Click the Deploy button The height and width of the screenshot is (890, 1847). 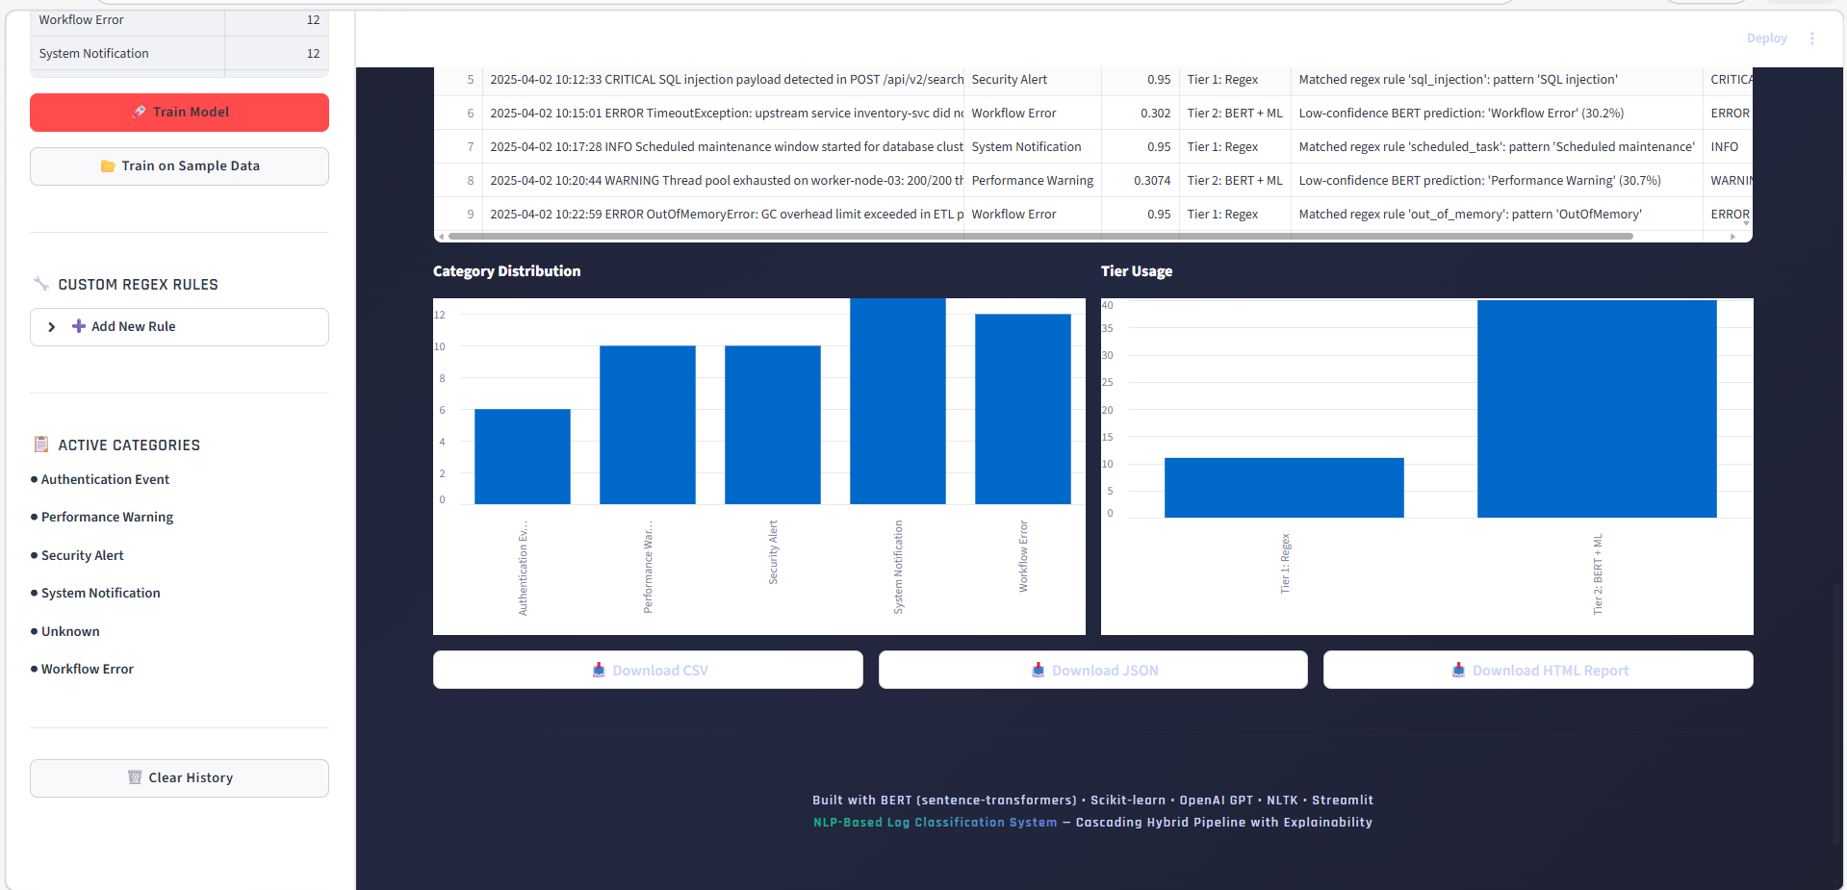(1766, 38)
